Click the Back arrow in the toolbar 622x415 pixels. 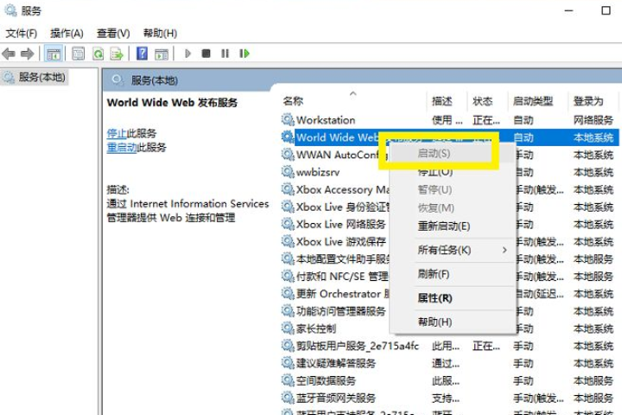[10, 54]
